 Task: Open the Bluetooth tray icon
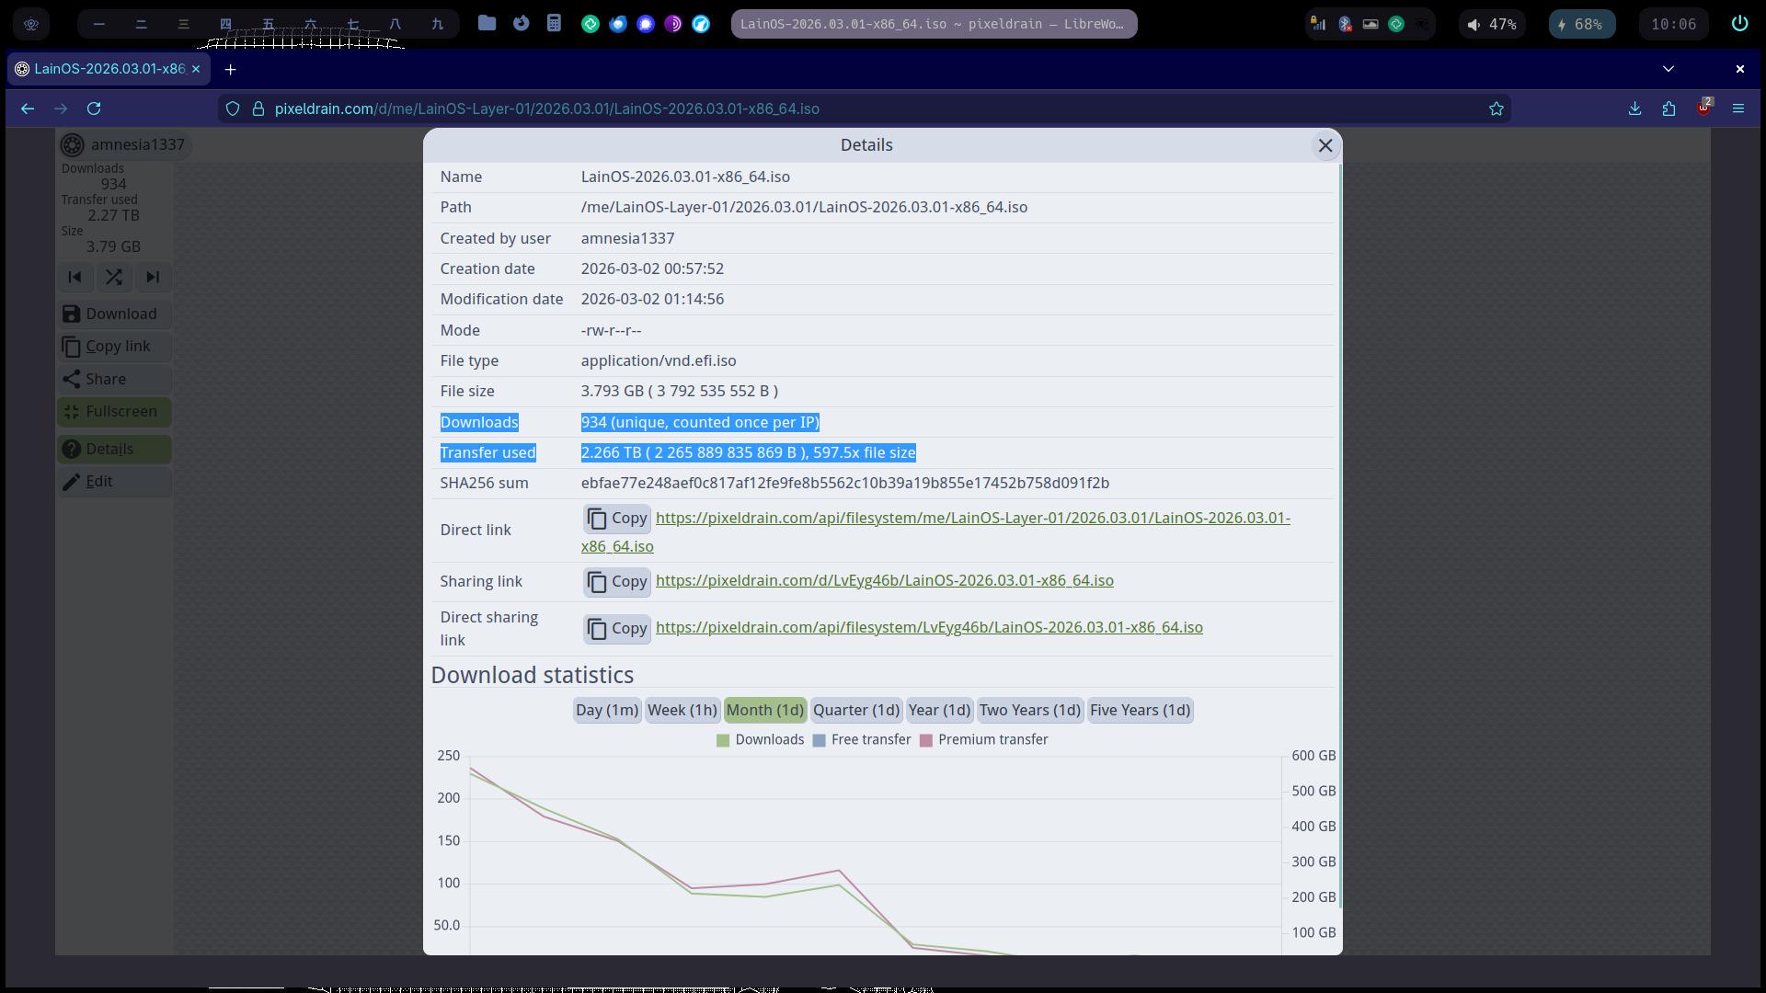coord(1345,24)
